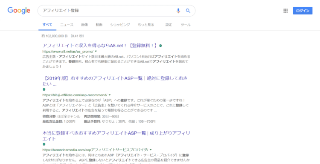Expand the dropdown arrow next to a8.net URL
The height and width of the screenshot is (164, 320).
(x=96, y=52)
